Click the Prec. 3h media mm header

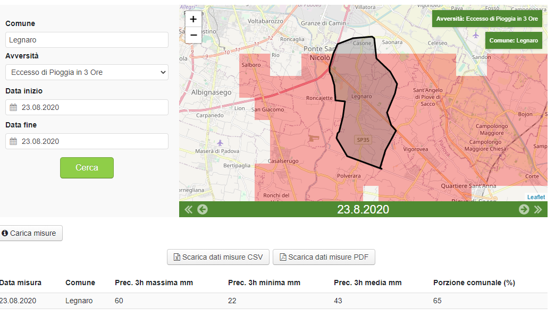tap(368, 283)
